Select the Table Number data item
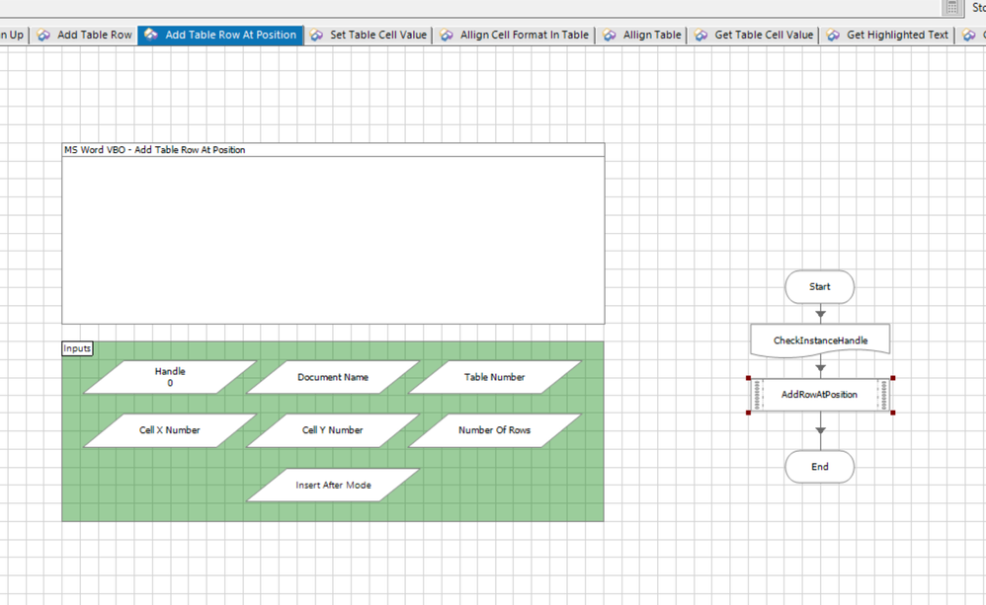The width and height of the screenshot is (986, 605). pyautogui.click(x=495, y=377)
